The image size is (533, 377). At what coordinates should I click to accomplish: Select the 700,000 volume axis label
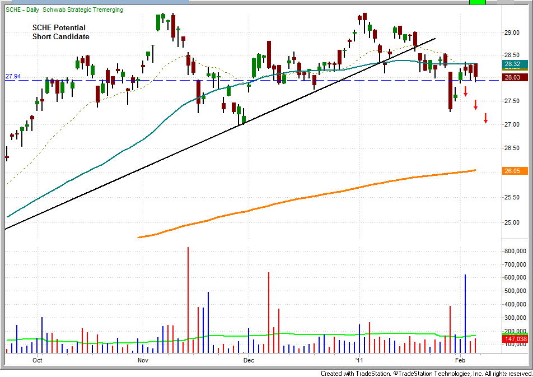click(515, 264)
